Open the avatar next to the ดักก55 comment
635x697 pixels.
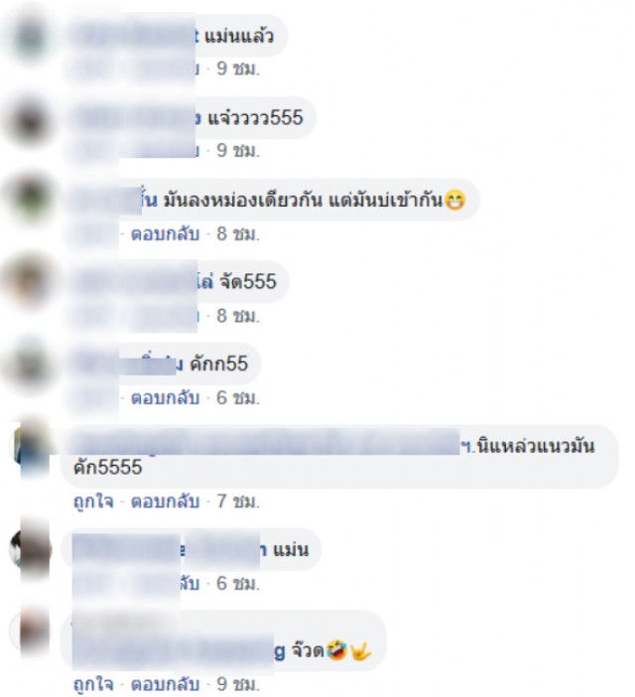tap(30, 365)
